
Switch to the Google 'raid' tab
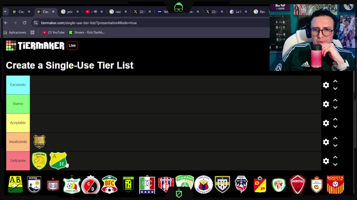[x=118, y=12]
